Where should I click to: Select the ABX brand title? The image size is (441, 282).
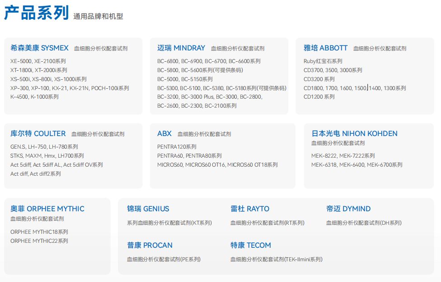pyautogui.click(x=164, y=133)
